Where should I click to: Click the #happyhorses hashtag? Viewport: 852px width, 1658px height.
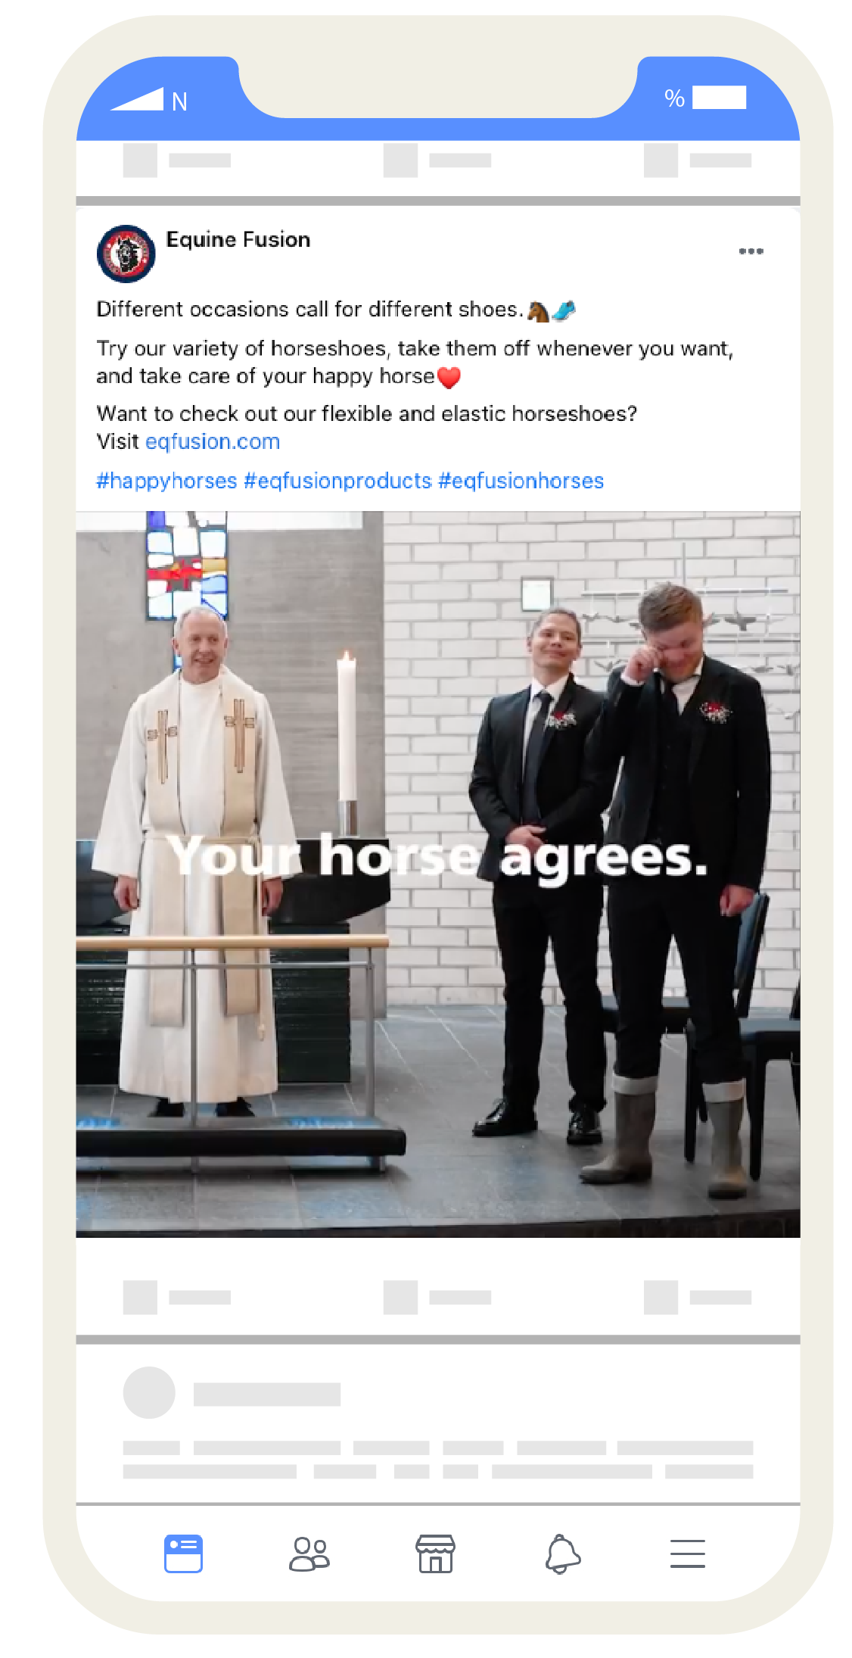click(166, 481)
